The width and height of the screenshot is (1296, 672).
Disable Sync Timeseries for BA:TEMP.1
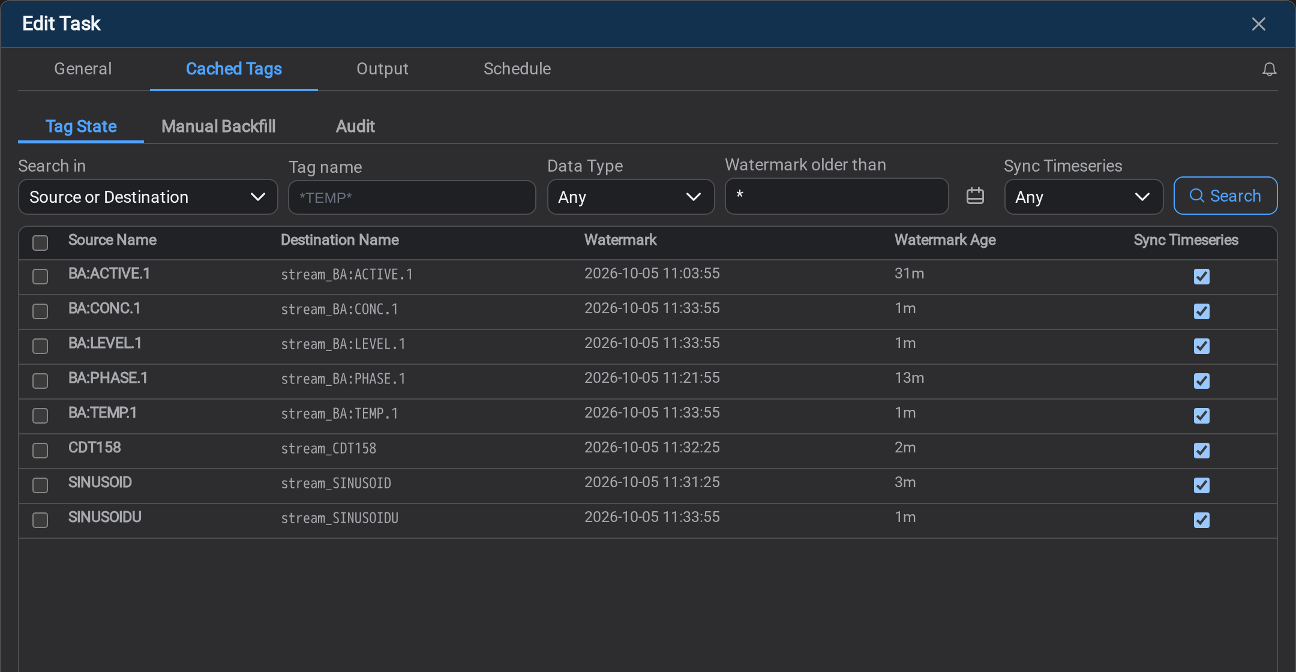point(1201,416)
